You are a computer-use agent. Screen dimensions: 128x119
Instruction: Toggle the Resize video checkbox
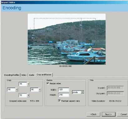point(48,83)
